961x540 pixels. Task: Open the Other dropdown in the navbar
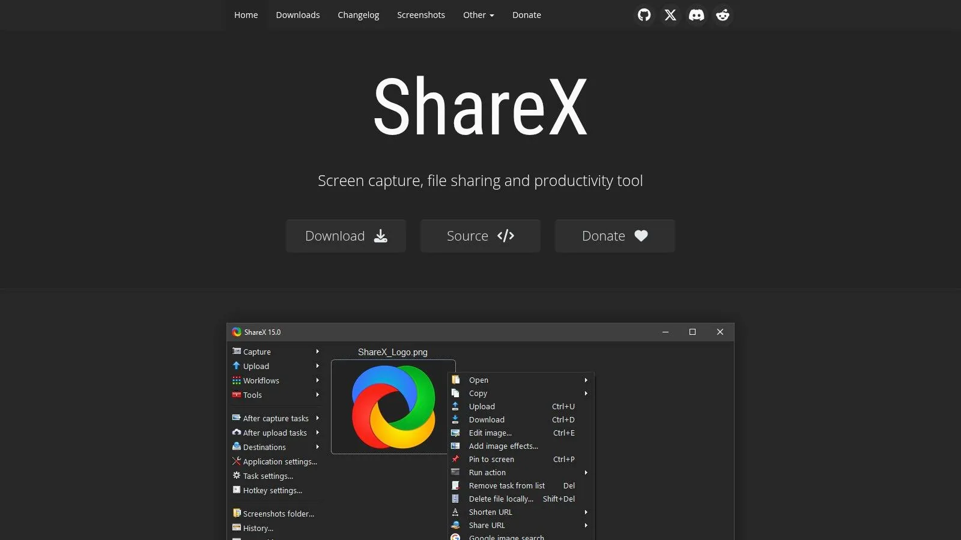pos(478,15)
